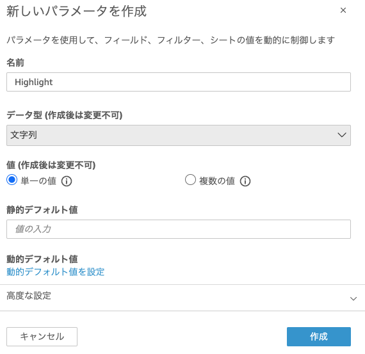Select the 複数の値 radio button
This screenshot has width=365, height=354.
coord(190,180)
